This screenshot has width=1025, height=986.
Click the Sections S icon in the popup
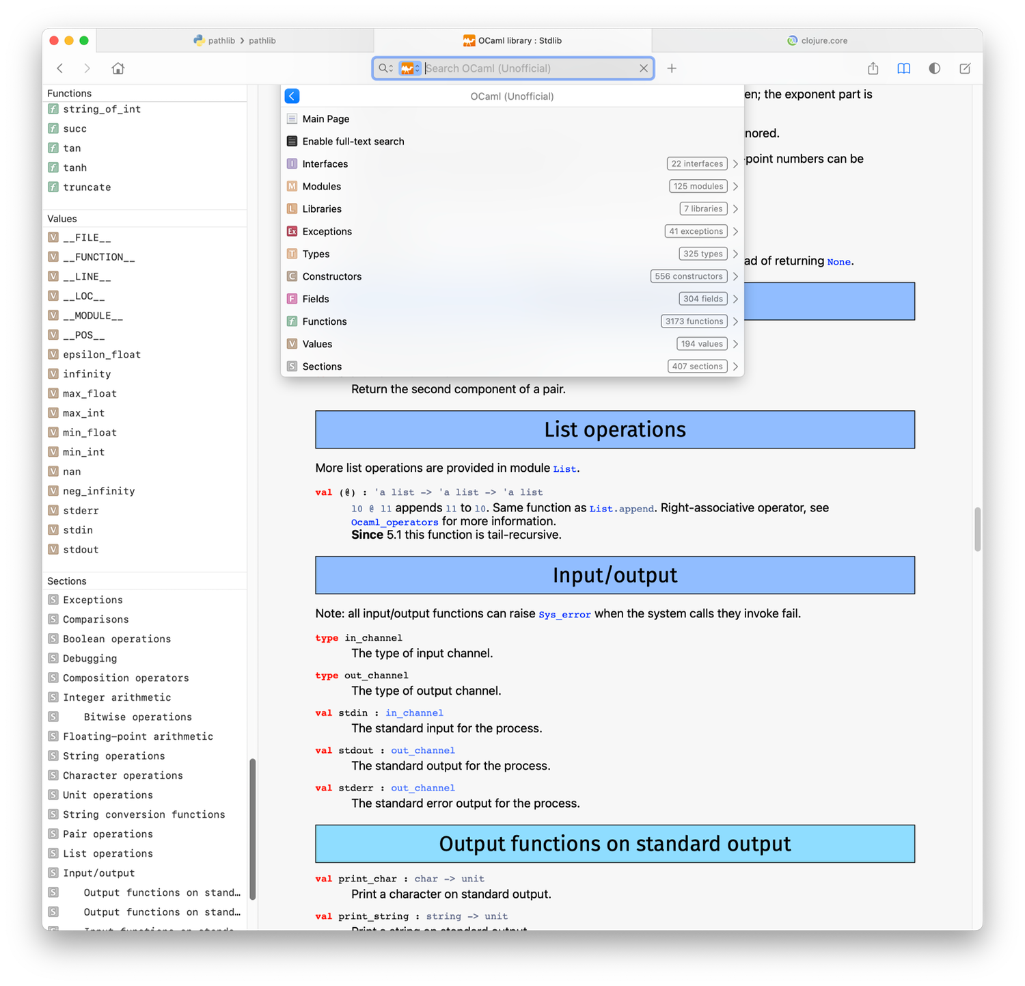(x=292, y=367)
